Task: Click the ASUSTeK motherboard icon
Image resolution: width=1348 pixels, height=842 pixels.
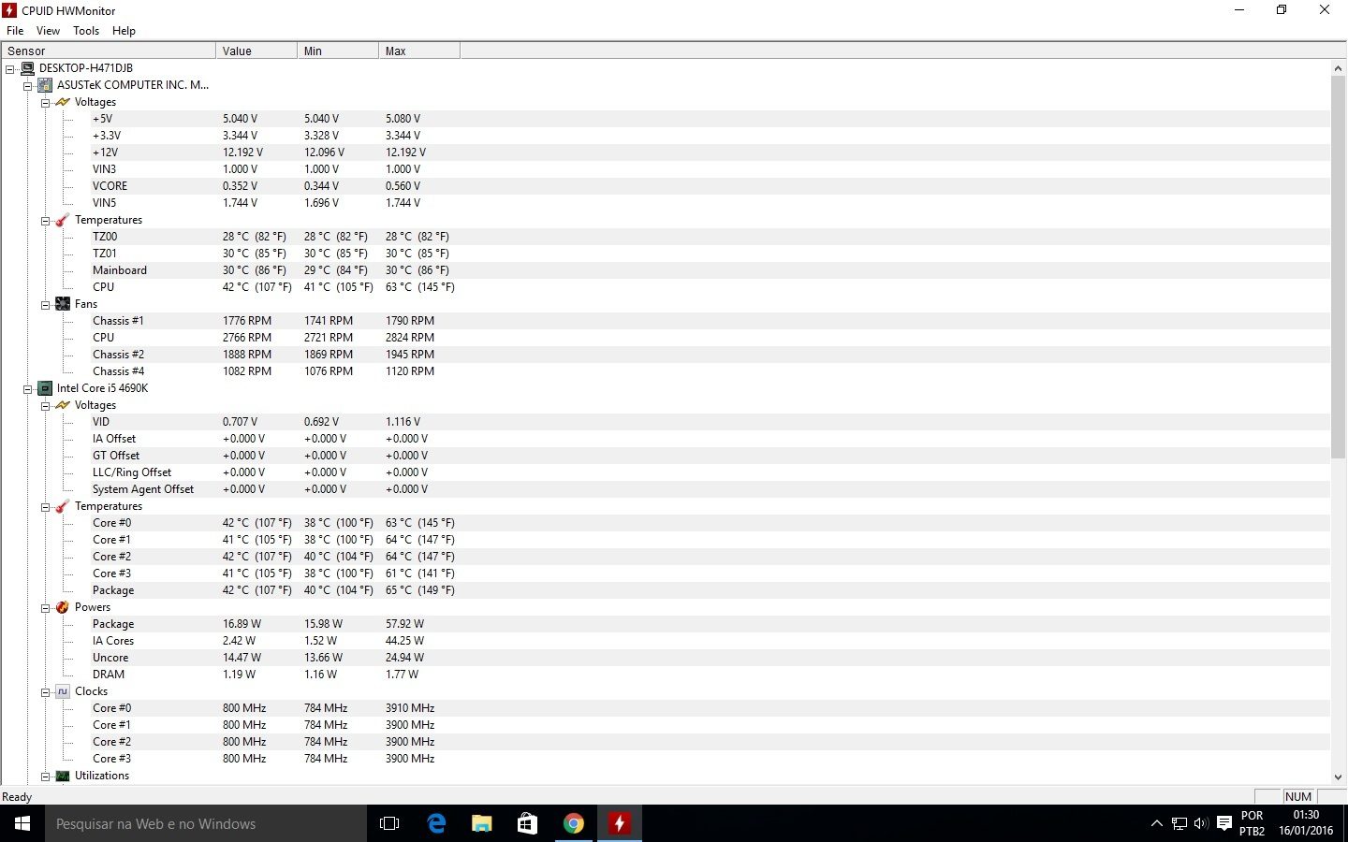Action: pyautogui.click(x=45, y=85)
